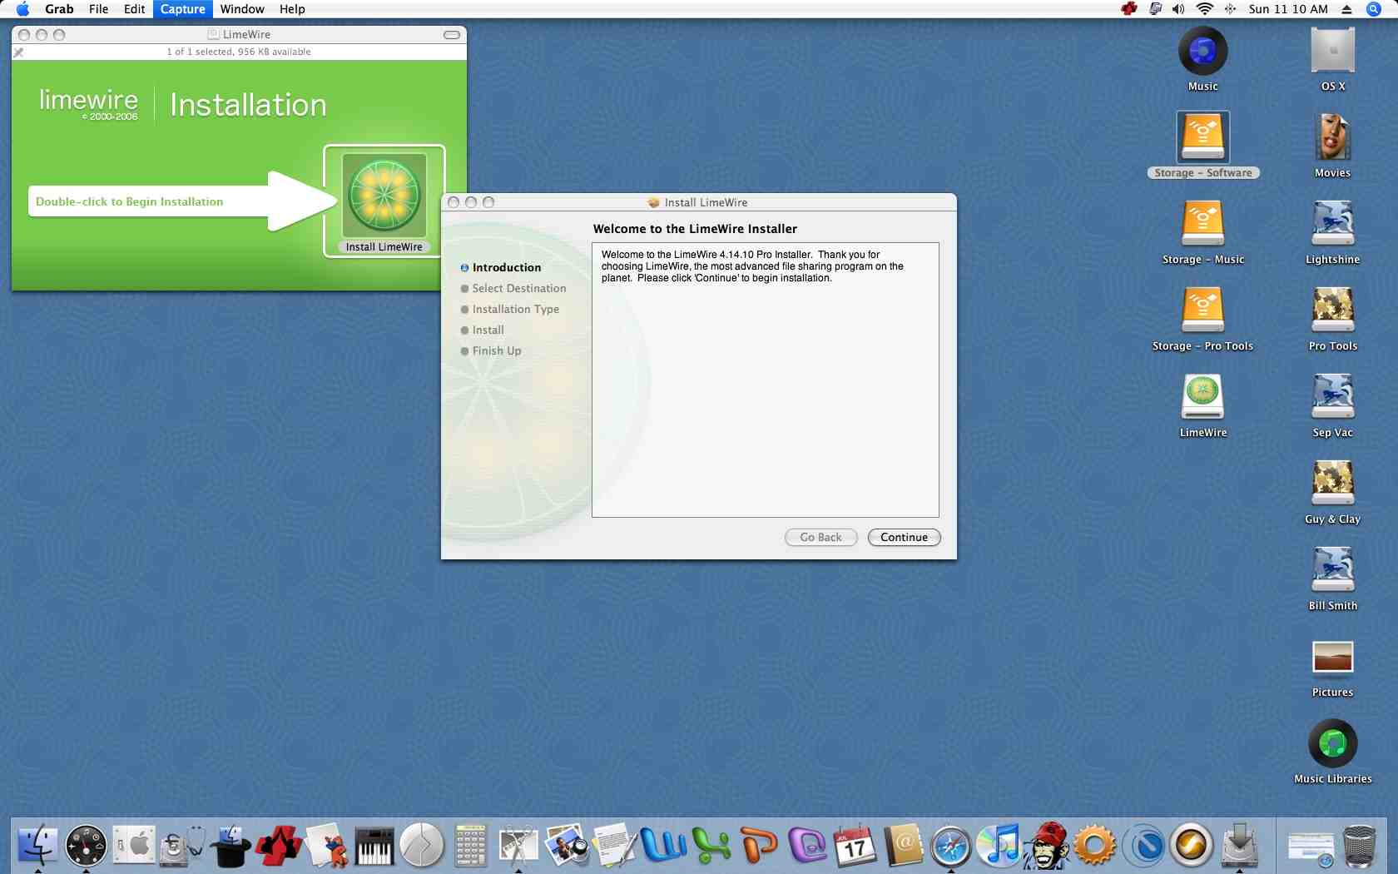Select the Select Destination installer step
Image resolution: width=1398 pixels, height=874 pixels.
(519, 288)
